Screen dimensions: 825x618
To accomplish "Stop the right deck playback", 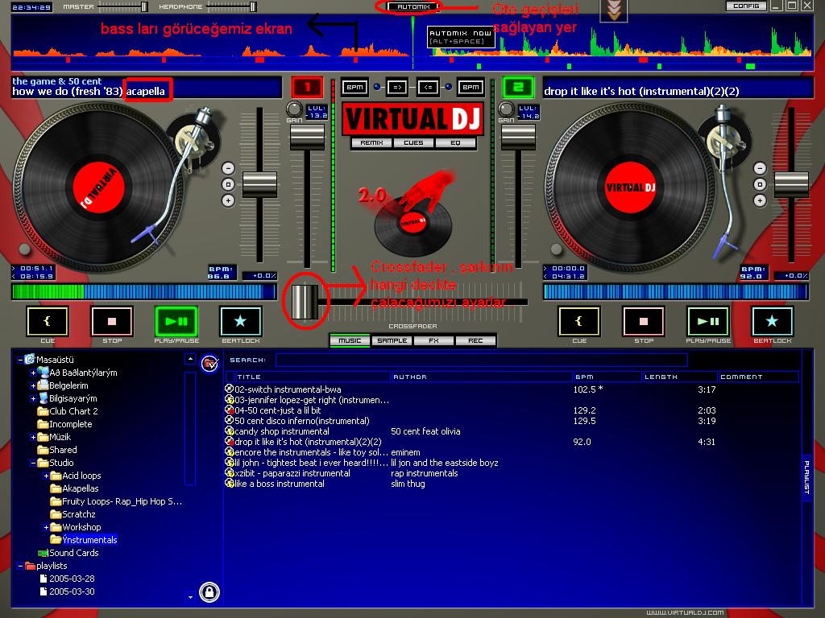I will (x=644, y=321).
